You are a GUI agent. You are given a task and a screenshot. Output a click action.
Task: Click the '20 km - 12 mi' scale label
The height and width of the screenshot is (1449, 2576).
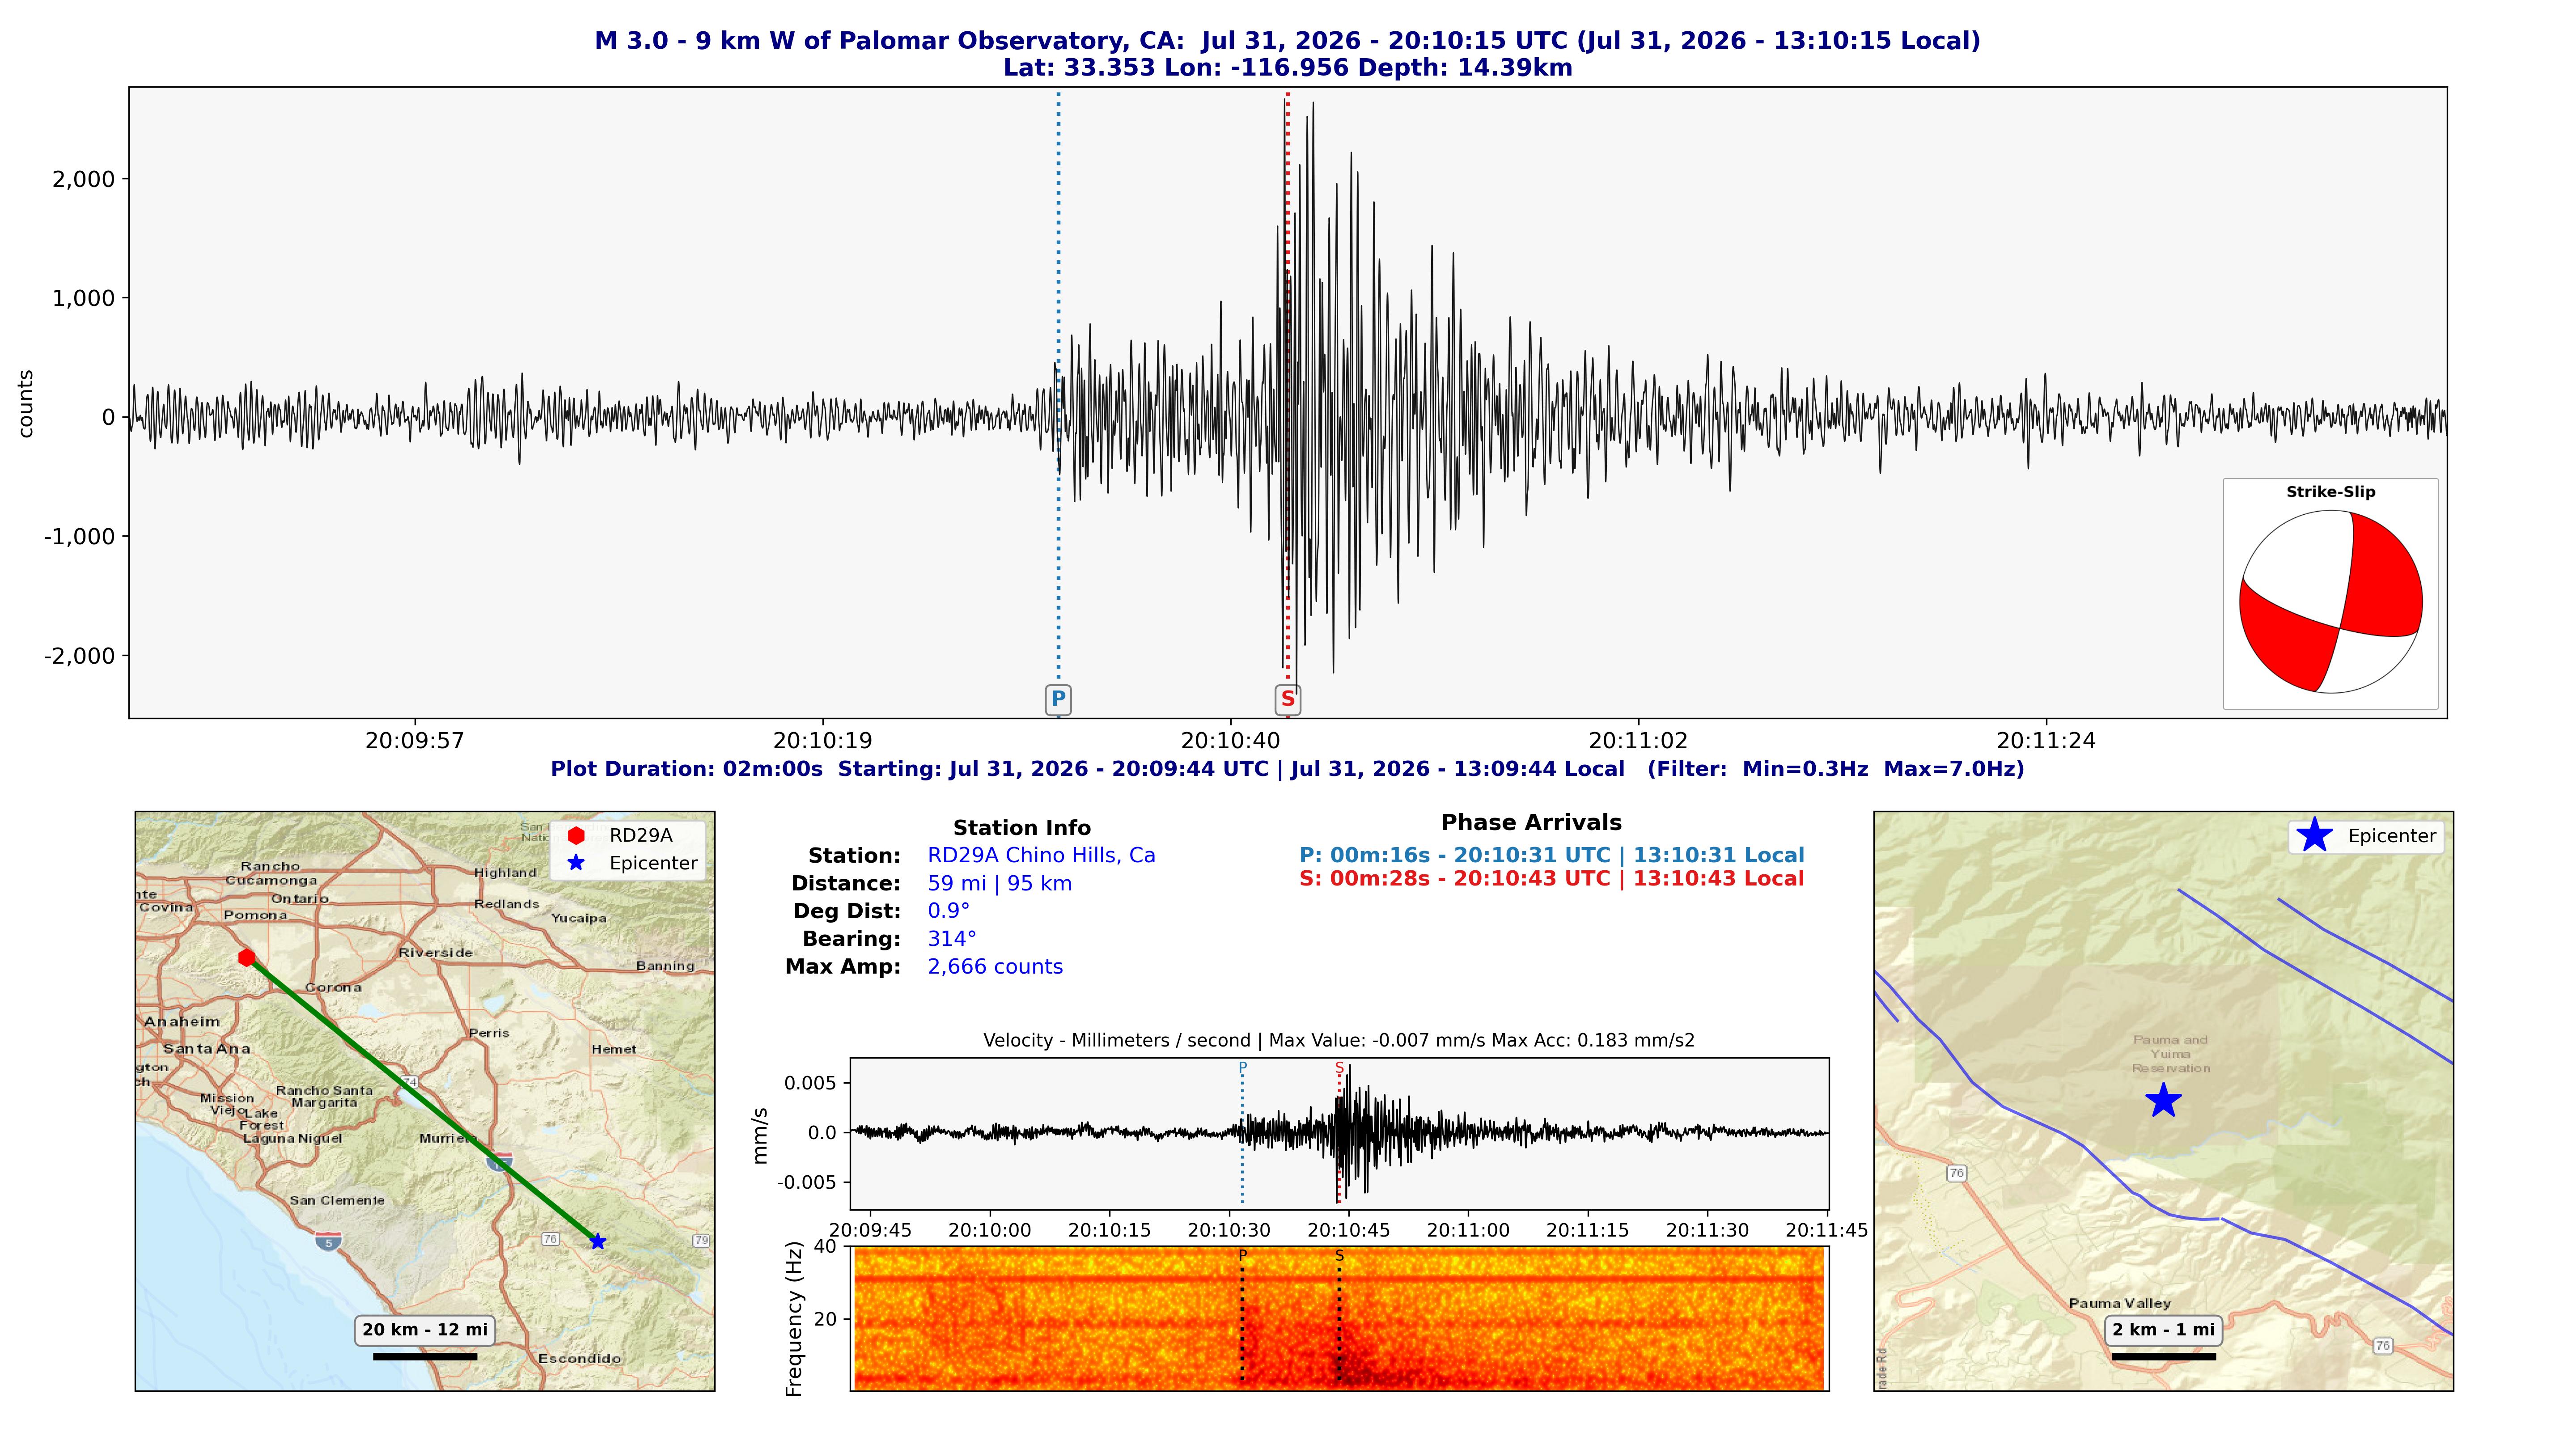tap(425, 1330)
